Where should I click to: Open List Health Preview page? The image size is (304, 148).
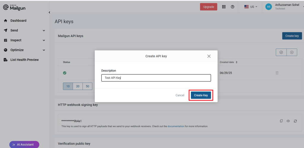25,60
